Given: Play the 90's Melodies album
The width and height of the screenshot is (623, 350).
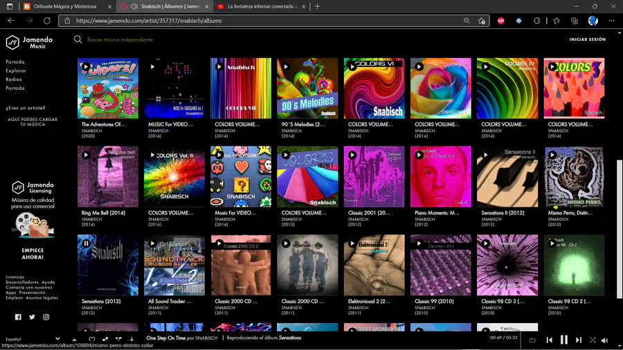Looking at the screenshot, I should [x=286, y=66].
